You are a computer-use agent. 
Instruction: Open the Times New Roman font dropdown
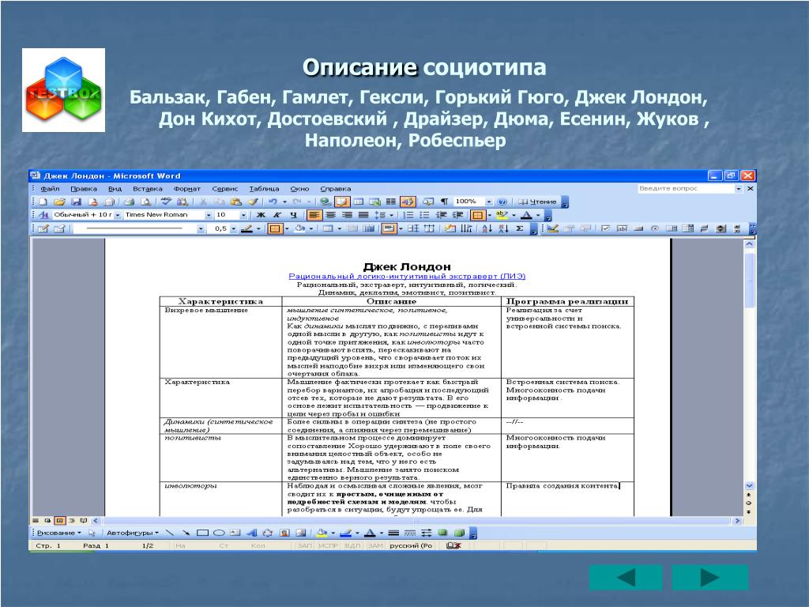tap(209, 215)
